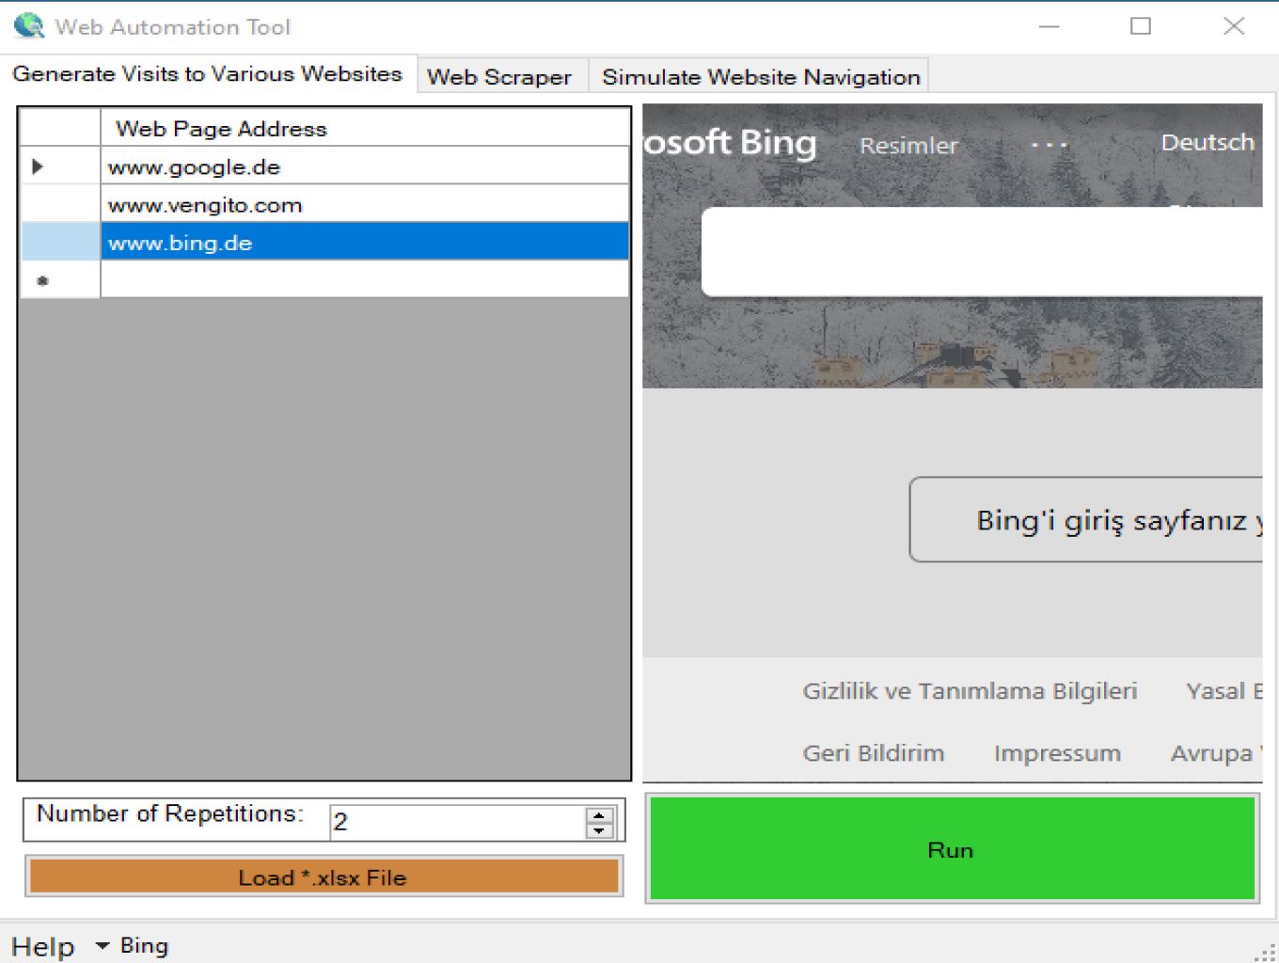Click the Bing'i giriş sayfanız button
This screenshot has height=963, width=1279.
coord(1086,520)
